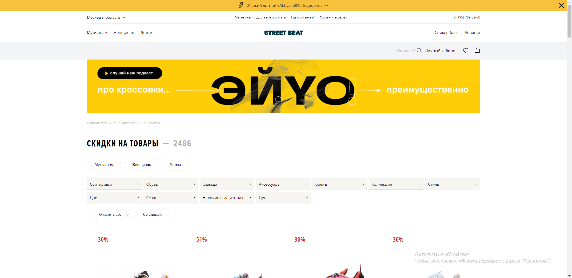Click the lightning bolt SALE icon

pyautogui.click(x=241, y=5)
